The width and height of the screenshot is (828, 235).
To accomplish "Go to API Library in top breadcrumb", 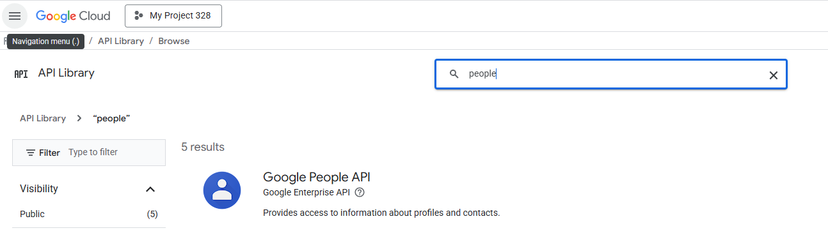I will click(x=121, y=41).
